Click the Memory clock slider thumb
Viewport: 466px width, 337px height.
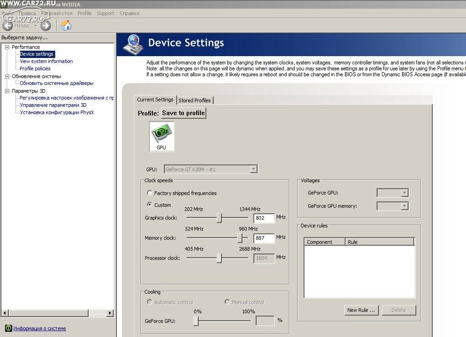(240, 238)
